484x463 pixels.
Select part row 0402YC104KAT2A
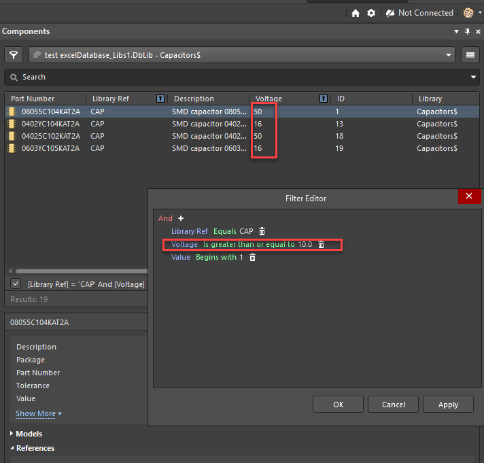click(x=50, y=124)
